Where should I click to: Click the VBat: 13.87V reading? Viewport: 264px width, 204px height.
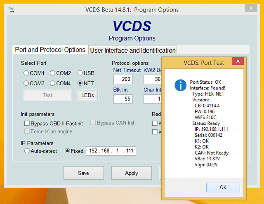[207, 159]
